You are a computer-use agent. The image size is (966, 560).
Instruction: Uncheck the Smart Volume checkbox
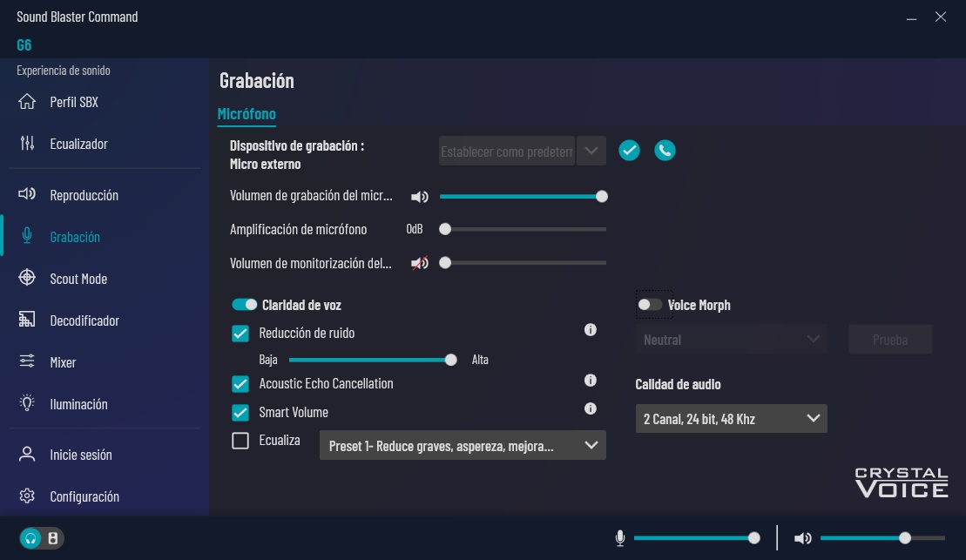click(240, 412)
